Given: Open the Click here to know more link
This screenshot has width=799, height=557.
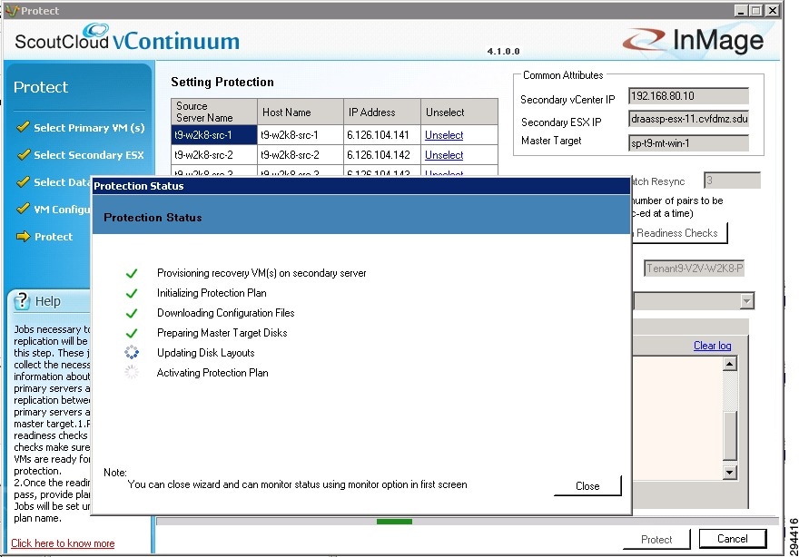Looking at the screenshot, I should [63, 543].
